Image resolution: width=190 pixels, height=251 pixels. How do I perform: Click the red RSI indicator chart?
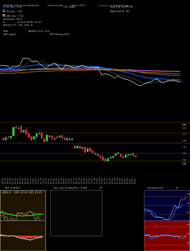(x=167, y=236)
